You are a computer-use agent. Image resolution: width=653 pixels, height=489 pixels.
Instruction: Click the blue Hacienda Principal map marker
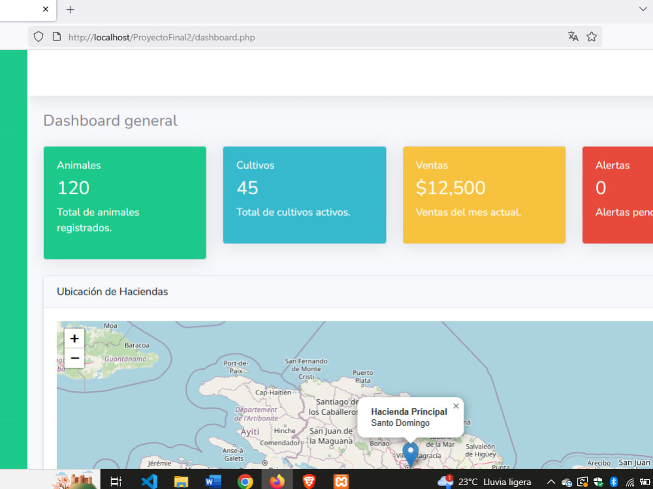pyautogui.click(x=410, y=454)
